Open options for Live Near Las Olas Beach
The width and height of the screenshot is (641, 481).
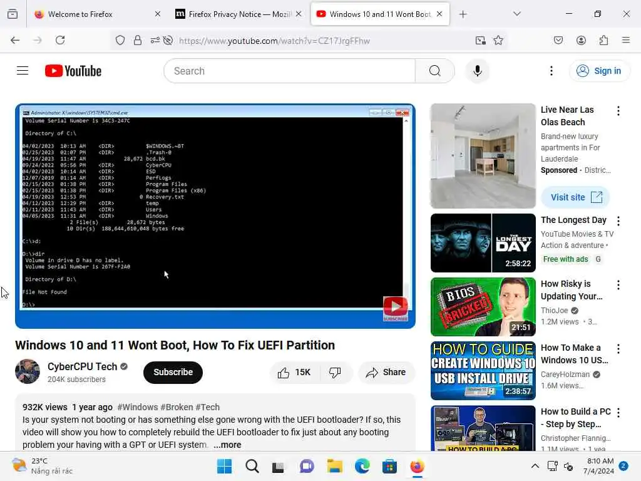pos(618,111)
